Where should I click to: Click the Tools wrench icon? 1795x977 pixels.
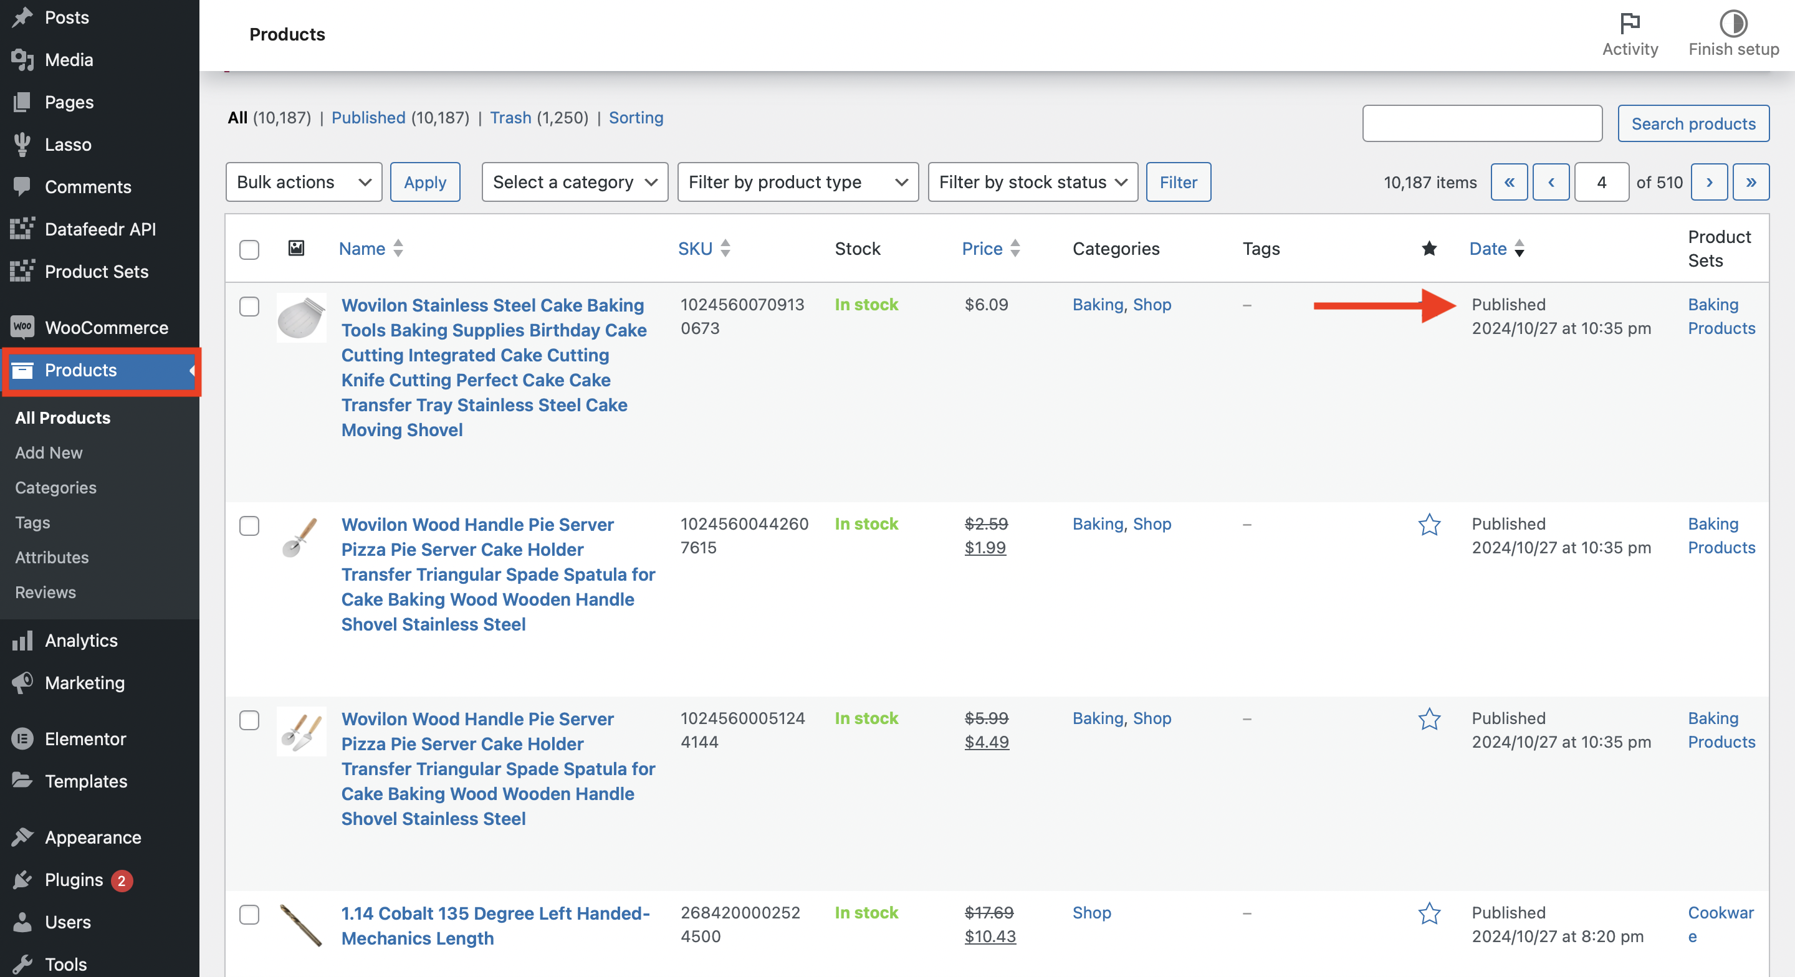click(x=22, y=965)
